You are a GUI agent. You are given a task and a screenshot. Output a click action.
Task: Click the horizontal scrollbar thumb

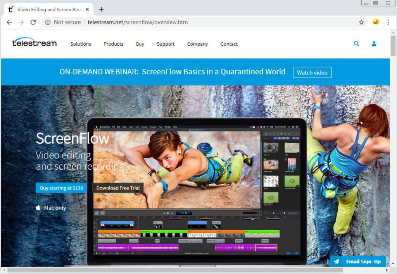(x=175, y=270)
